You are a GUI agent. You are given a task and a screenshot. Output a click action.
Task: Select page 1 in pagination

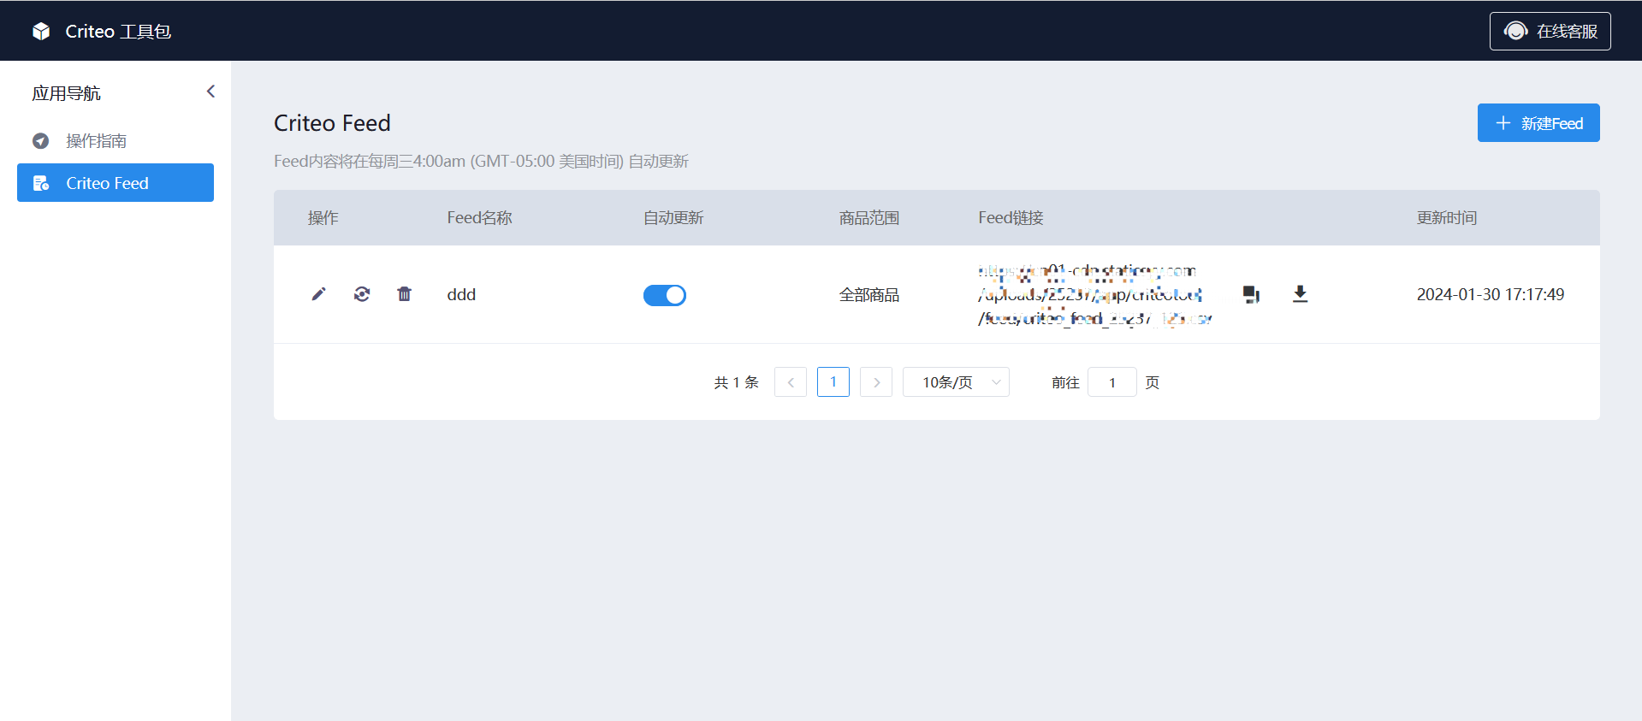tap(833, 382)
